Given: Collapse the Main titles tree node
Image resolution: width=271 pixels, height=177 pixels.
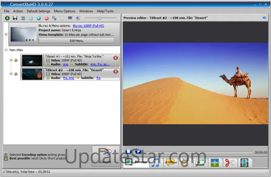Looking at the screenshot, I should point(6,50).
